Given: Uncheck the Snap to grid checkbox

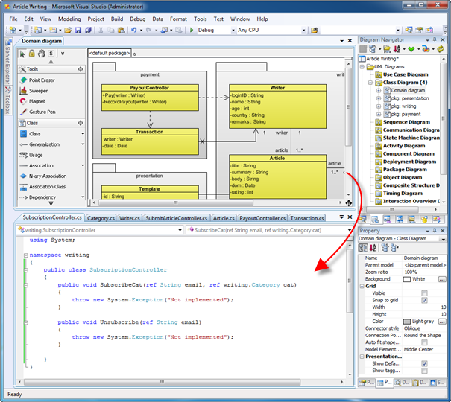Looking at the screenshot, I should tap(424, 300).
